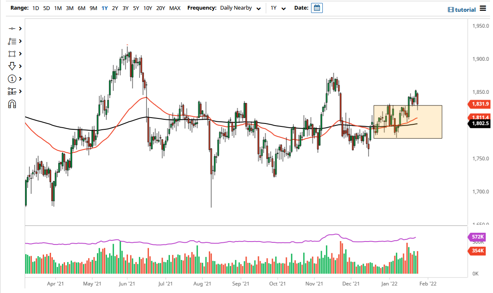Image resolution: width=493 pixels, height=293 pixels.
Task: Expand the rectangle shape tool options
Action: tap(21, 54)
